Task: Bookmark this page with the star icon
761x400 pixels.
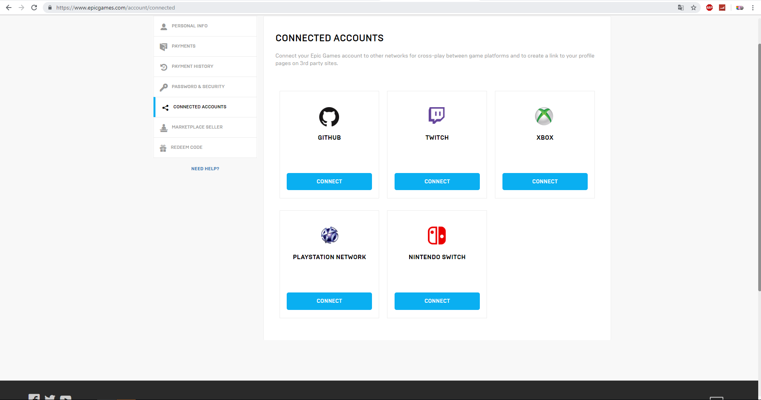Action: click(694, 8)
